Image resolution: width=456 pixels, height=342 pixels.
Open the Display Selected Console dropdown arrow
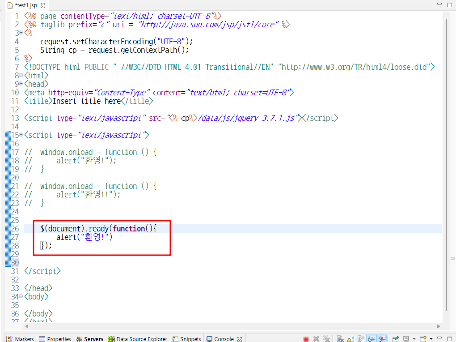[414, 339]
